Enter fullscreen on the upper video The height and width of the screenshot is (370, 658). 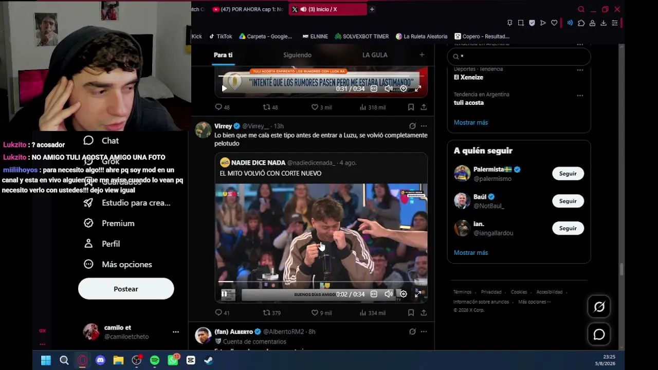pos(418,88)
